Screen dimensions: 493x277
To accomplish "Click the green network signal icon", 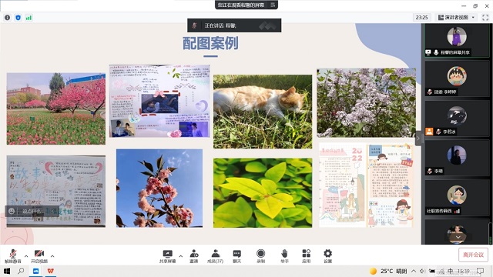I will (x=29, y=18).
